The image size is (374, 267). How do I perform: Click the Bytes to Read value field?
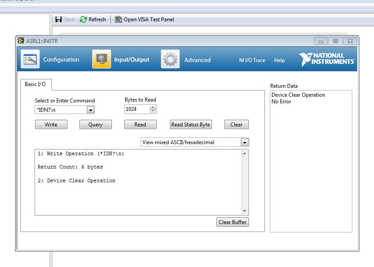(x=138, y=109)
